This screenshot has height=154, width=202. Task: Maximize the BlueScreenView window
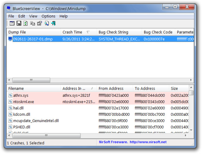point(175,7)
